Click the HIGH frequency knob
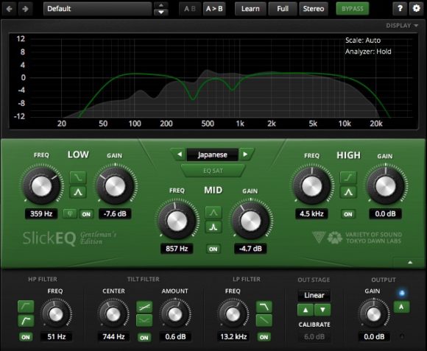Image resolution: width=427 pixels, height=351 pixels. click(x=311, y=186)
